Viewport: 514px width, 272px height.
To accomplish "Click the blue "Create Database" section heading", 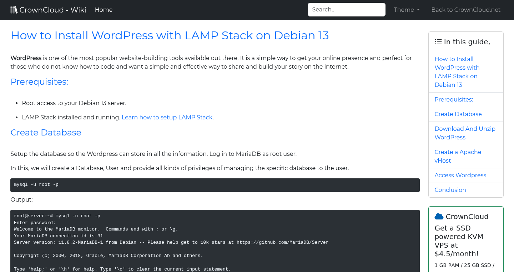I will click(46, 133).
